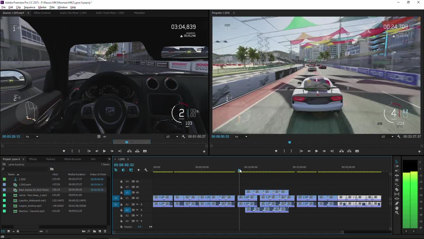The image size is (424, 239).
Task: Open Source playback resolution 1/2 dropdown
Action: pos(172,136)
